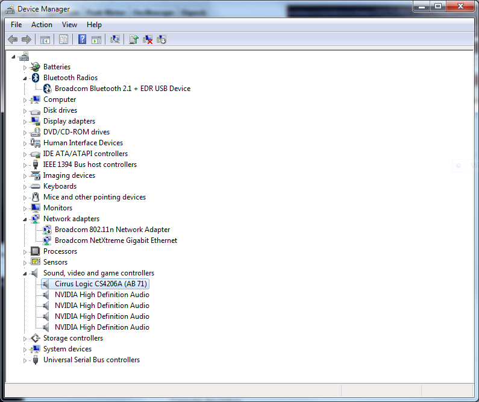Open the View menu
479x402 pixels.
69,25
